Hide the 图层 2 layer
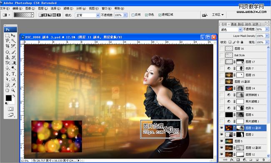 tap(222, 135)
